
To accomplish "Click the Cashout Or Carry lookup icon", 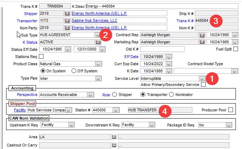I will pos(114,145).
